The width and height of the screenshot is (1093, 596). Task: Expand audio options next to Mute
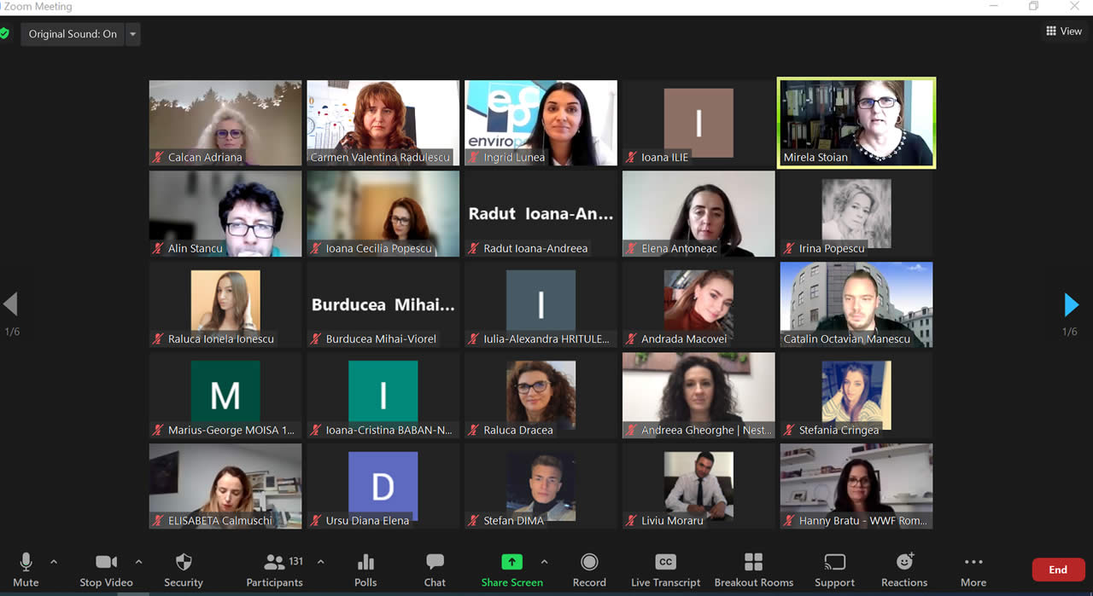[x=54, y=562]
